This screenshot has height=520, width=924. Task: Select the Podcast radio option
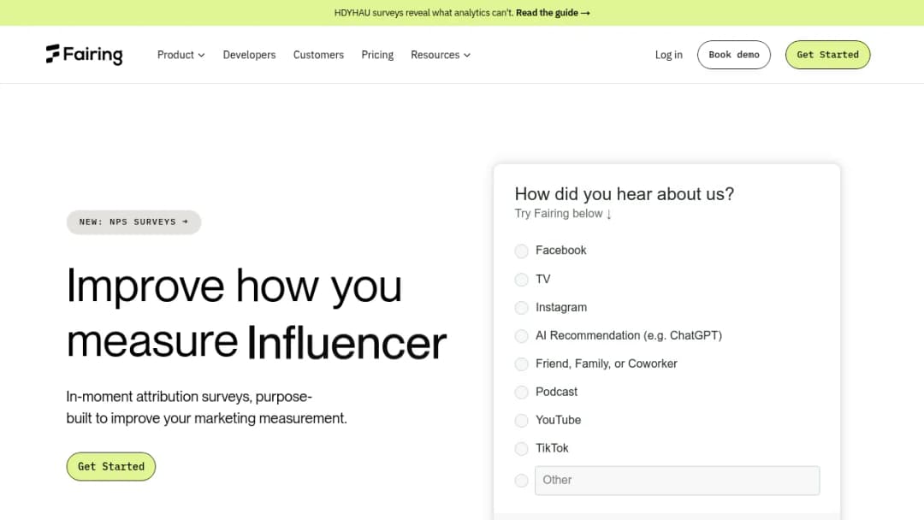522,393
